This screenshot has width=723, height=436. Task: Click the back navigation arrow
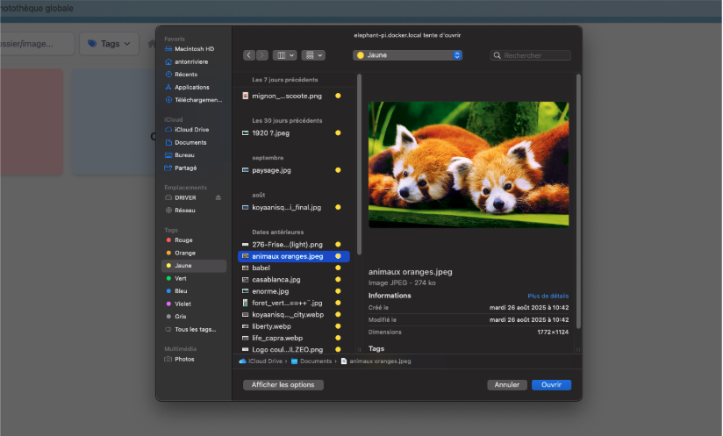point(248,55)
